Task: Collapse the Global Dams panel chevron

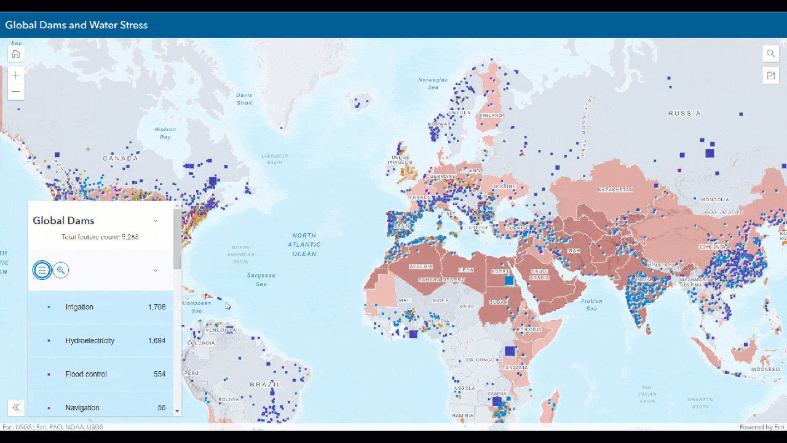Action: [156, 220]
